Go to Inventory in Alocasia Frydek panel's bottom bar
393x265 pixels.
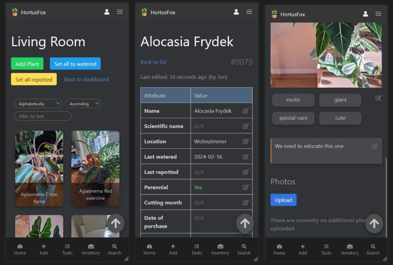[x=220, y=249]
